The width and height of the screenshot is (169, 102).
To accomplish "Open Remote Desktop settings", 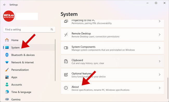I will coord(112,35).
